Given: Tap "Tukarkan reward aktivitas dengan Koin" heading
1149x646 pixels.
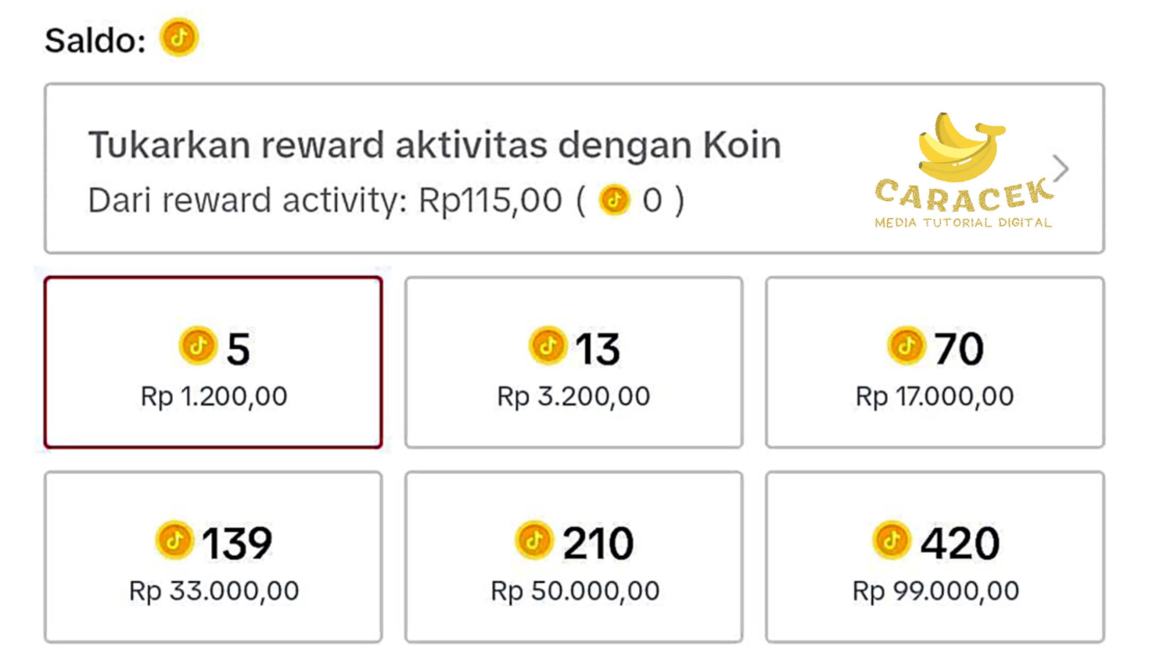Looking at the screenshot, I should tap(434, 145).
